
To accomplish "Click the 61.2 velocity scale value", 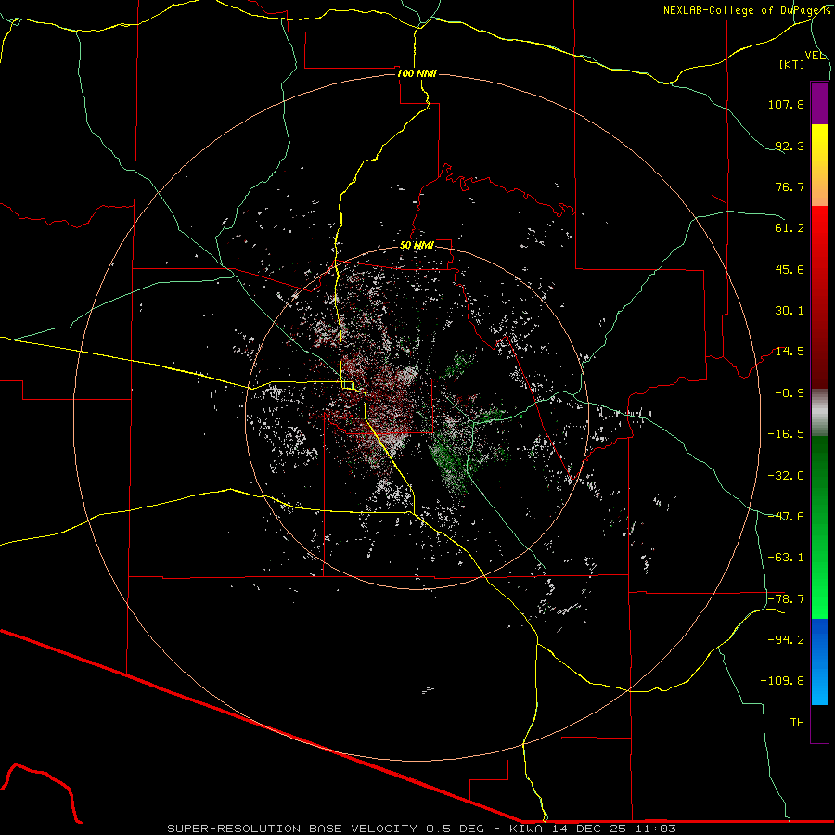I will 790,228.
